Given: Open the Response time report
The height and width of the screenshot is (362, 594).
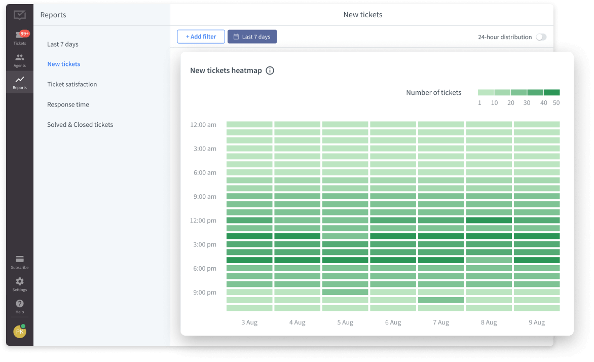Looking at the screenshot, I should [x=68, y=104].
